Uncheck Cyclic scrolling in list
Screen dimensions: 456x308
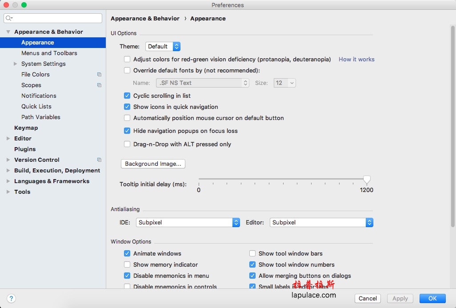pos(127,96)
